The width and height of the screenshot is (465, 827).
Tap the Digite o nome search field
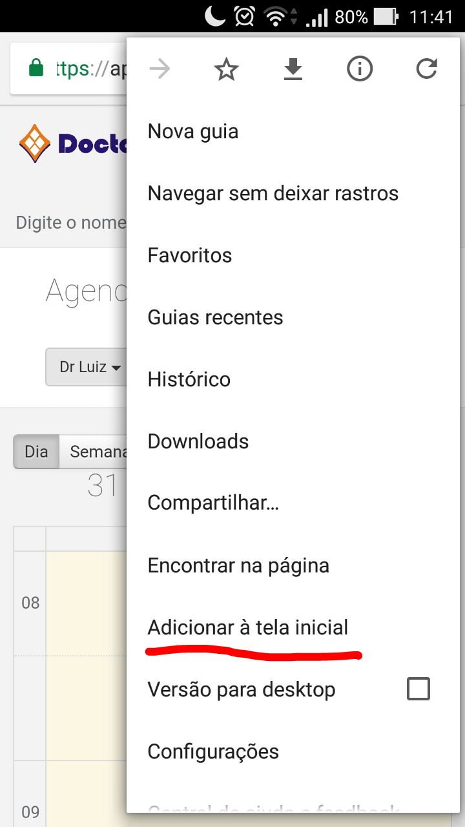click(71, 223)
